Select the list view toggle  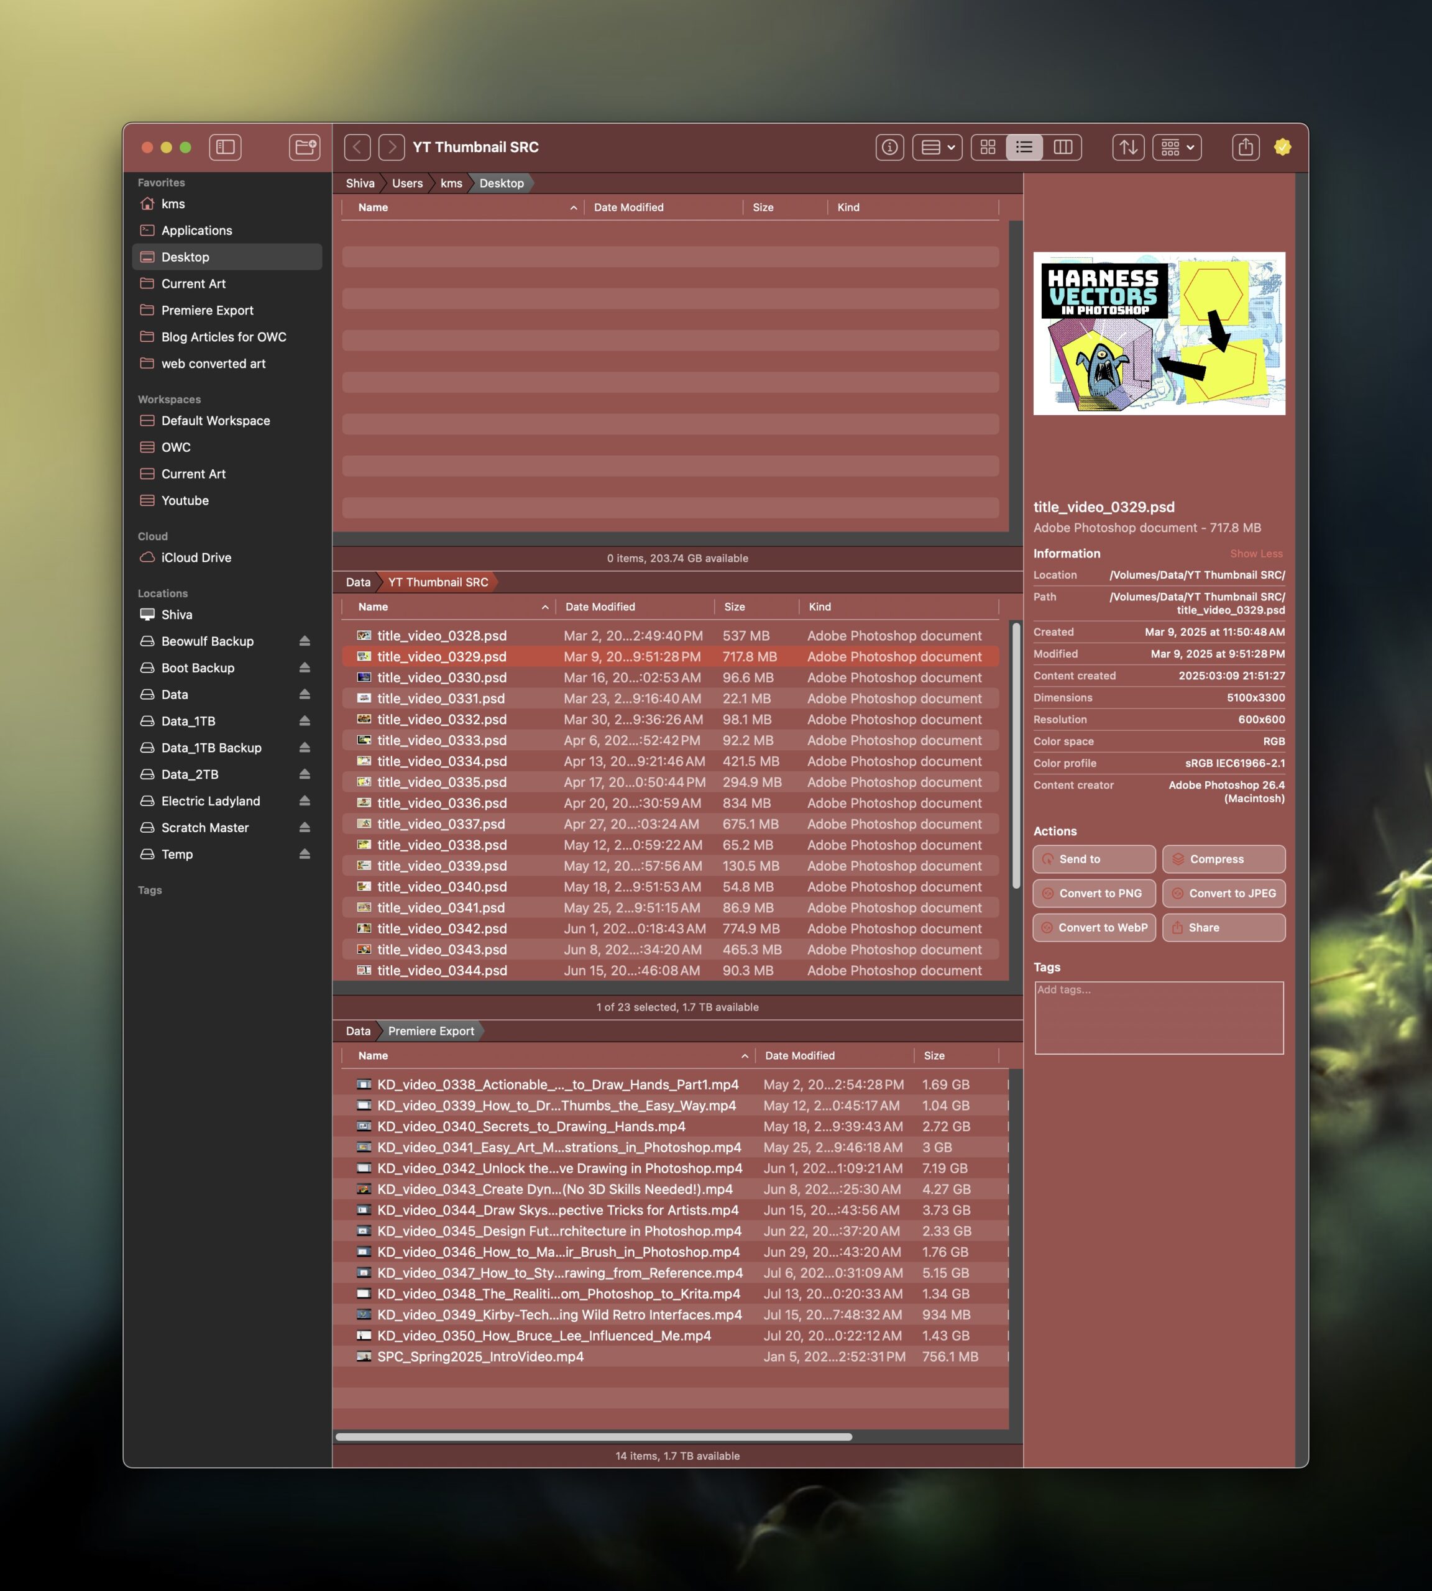[1024, 147]
